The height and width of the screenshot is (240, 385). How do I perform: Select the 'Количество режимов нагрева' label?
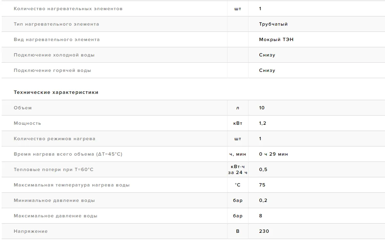point(54,139)
